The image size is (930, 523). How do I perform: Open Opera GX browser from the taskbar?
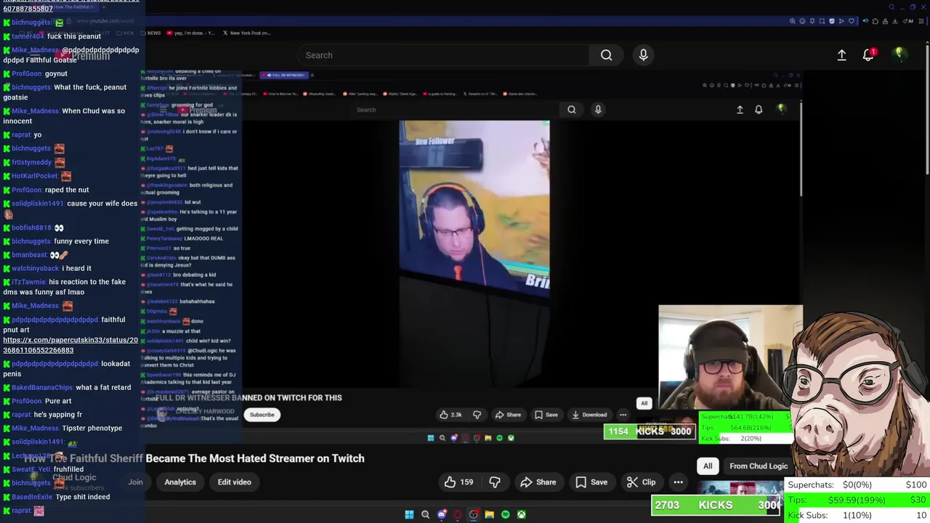[x=458, y=515]
